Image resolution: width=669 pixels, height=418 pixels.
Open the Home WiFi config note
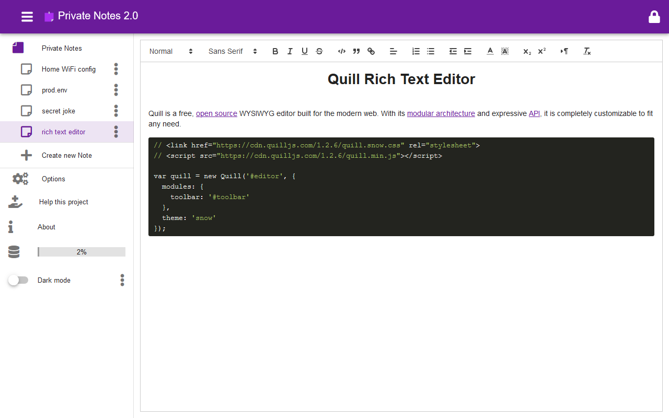[68, 69]
